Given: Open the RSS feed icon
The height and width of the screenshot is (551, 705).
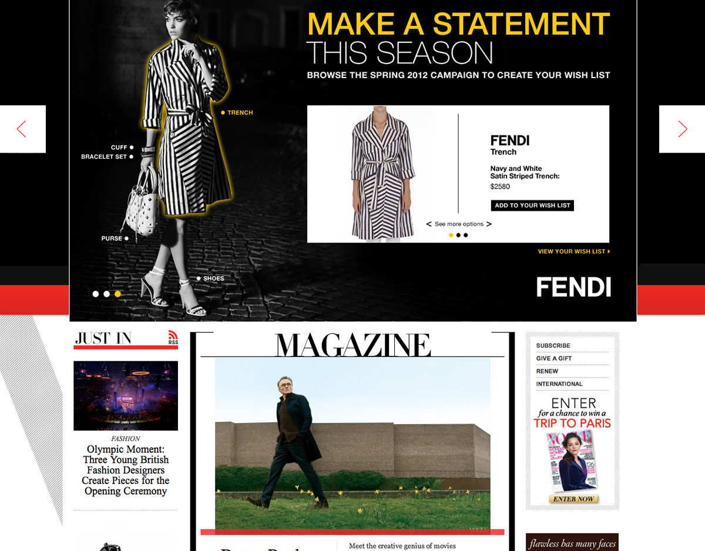Looking at the screenshot, I should click(173, 337).
